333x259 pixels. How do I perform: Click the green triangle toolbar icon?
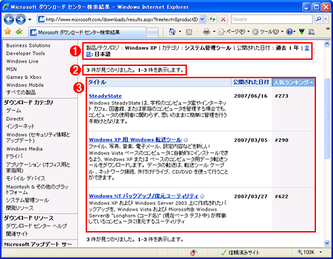point(302,32)
